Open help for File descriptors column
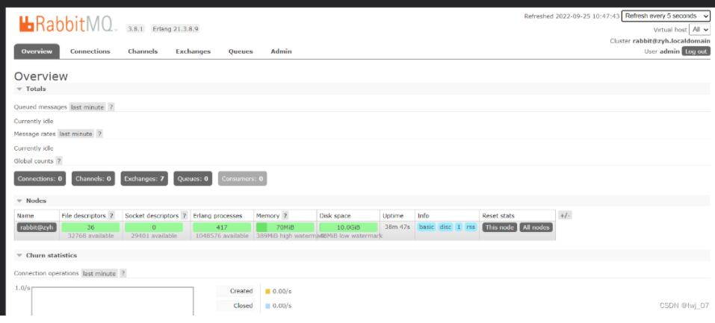 (x=111, y=216)
